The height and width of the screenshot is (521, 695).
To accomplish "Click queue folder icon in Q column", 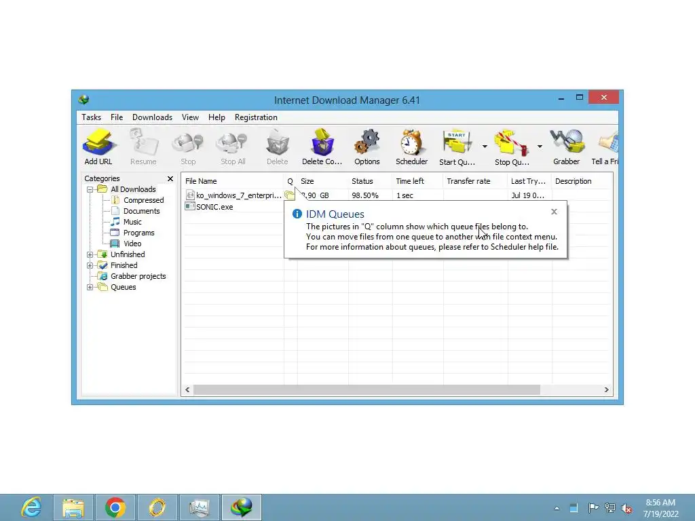I will 289,195.
